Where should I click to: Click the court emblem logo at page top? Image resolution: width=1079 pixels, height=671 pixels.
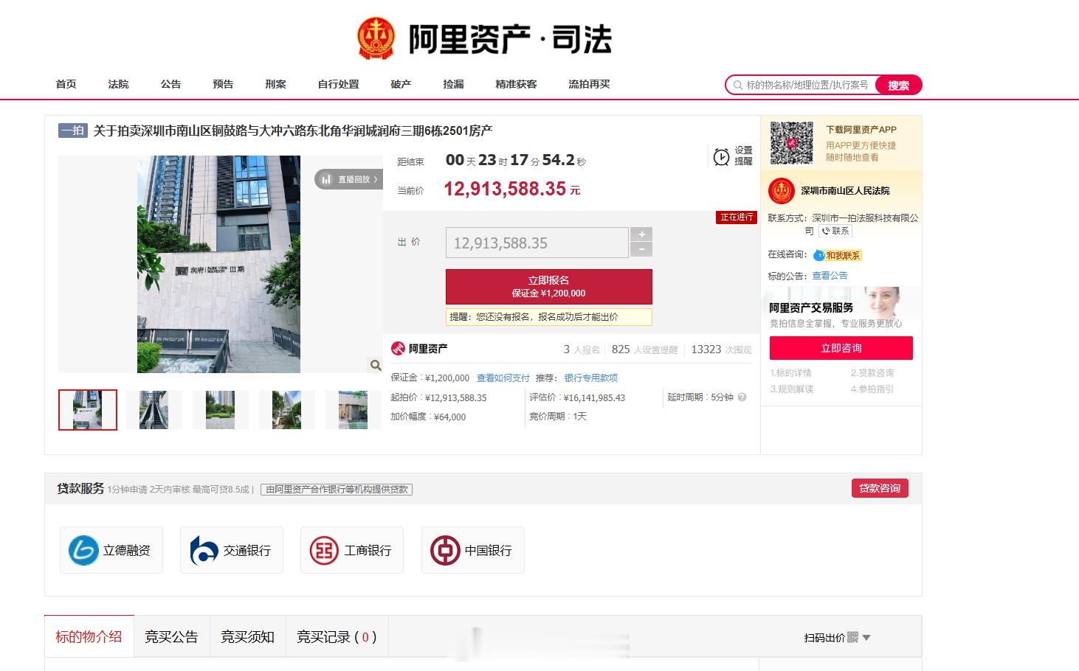(376, 38)
